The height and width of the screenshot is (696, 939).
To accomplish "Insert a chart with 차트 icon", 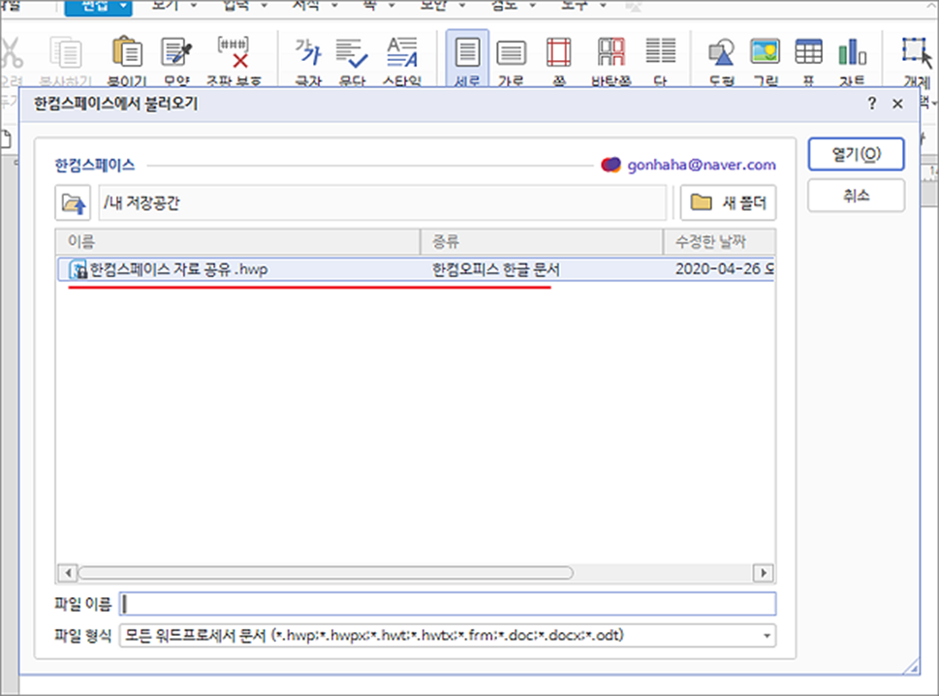I will 852,52.
